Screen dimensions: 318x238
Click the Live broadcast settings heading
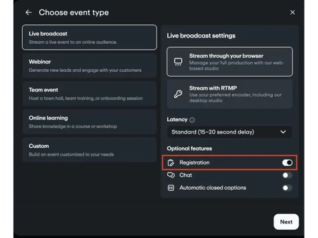(x=201, y=36)
